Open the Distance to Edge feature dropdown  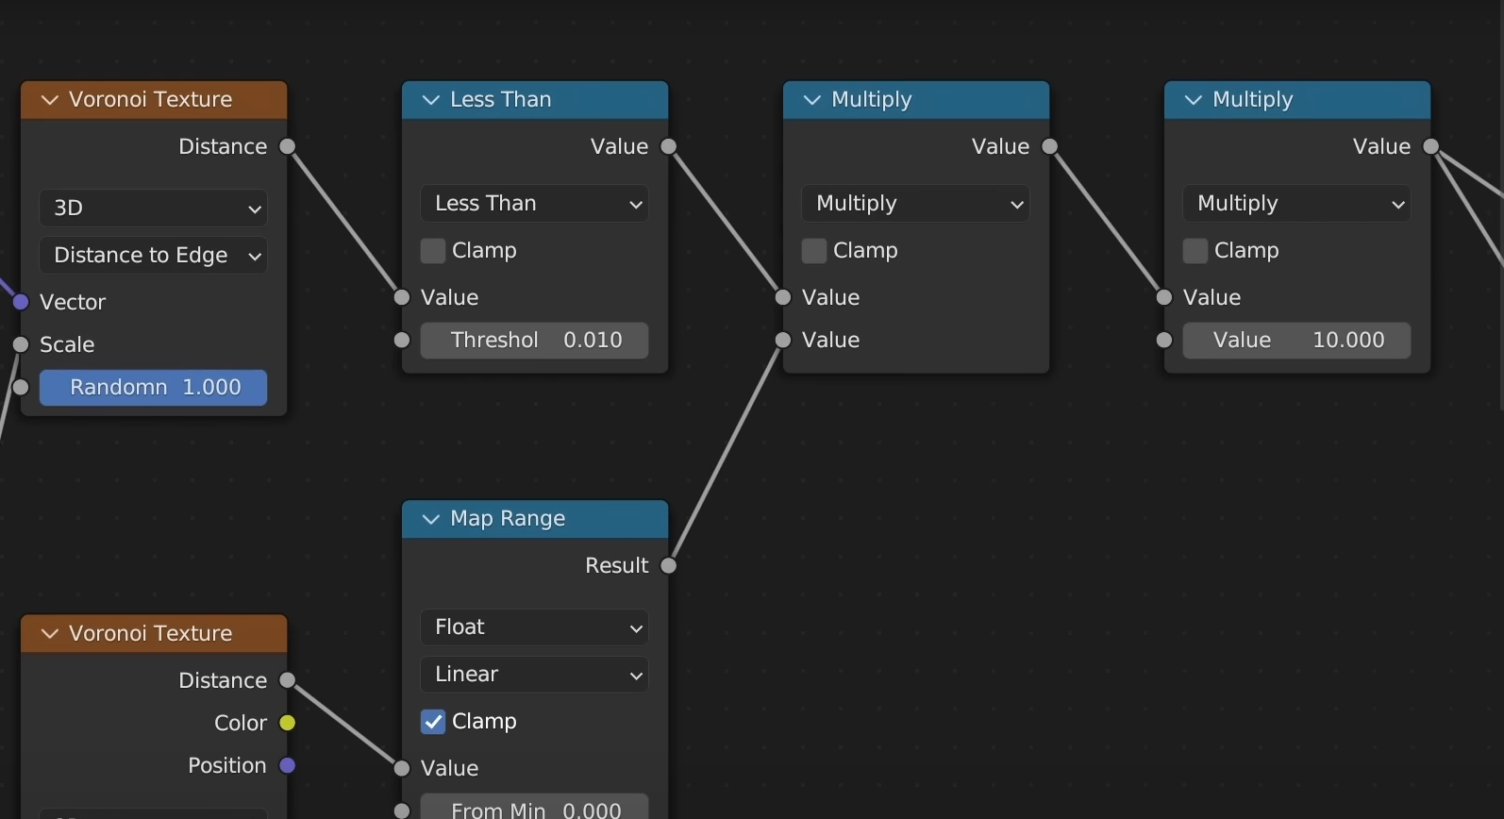(153, 255)
